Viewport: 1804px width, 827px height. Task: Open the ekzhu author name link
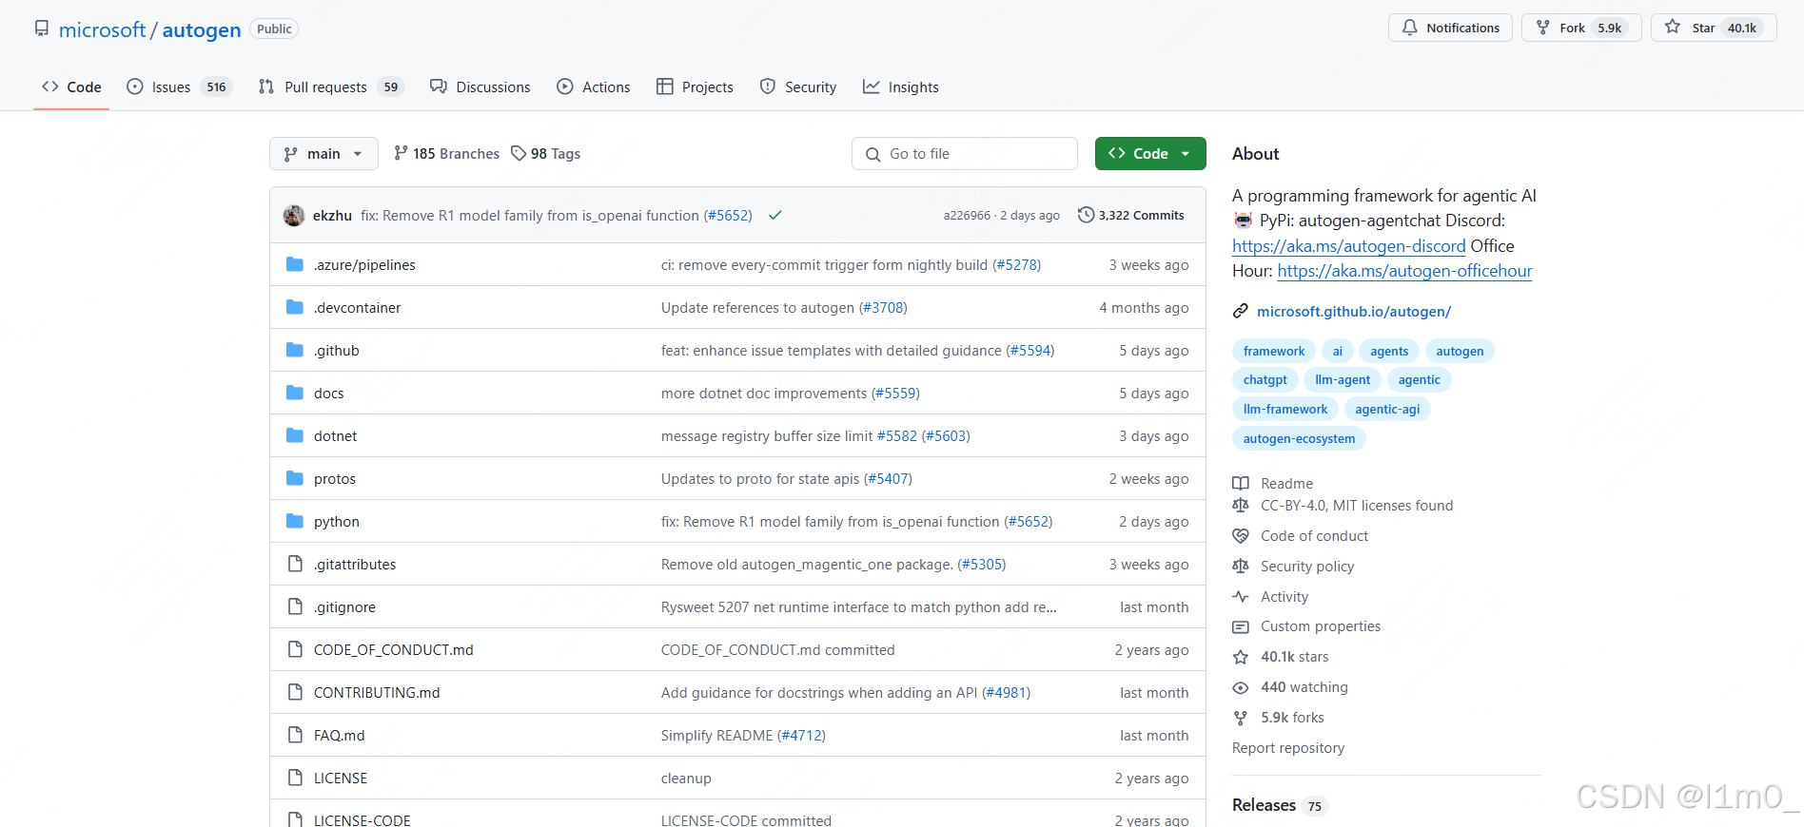click(332, 216)
